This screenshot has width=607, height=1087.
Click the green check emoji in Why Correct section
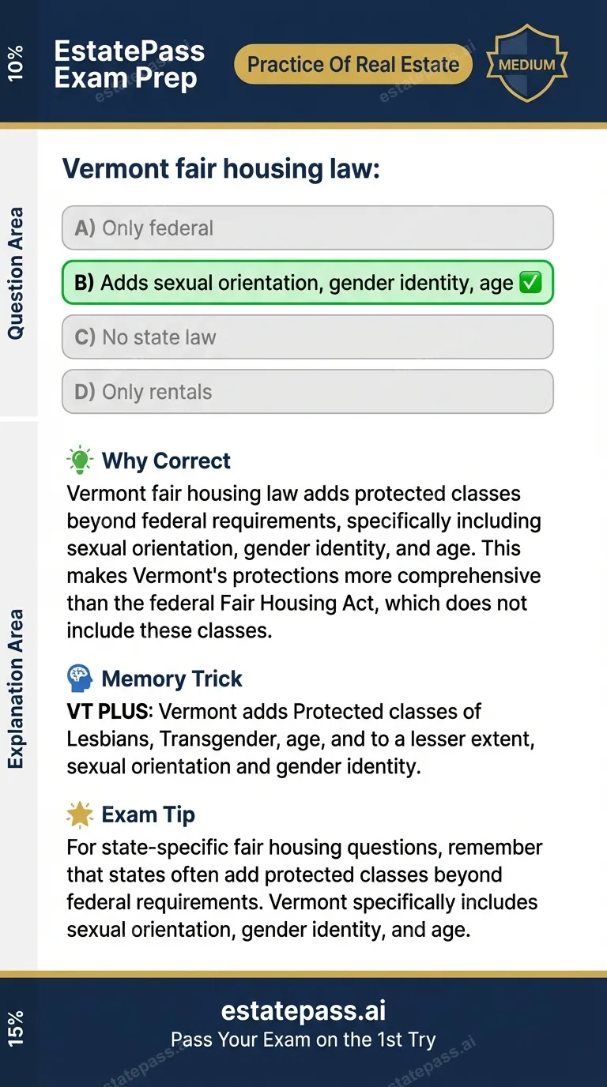tap(532, 282)
